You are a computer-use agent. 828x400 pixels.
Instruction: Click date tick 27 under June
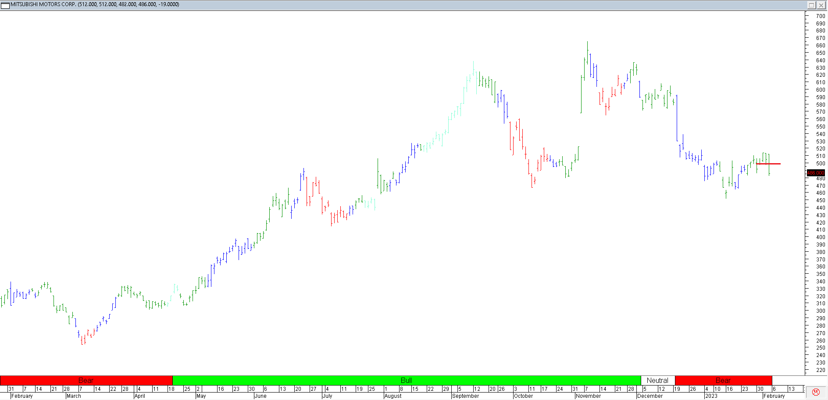click(x=314, y=389)
